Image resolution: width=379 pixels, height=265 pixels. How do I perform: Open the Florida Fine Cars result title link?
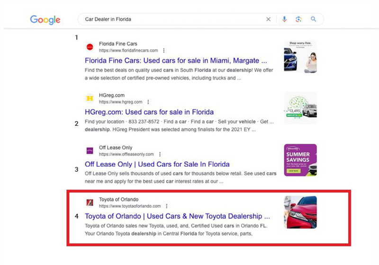tap(176, 61)
